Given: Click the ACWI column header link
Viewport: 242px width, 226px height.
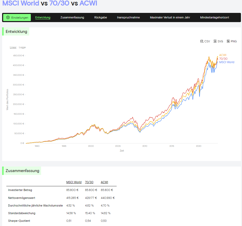Looking at the screenshot, I should tap(104, 182).
